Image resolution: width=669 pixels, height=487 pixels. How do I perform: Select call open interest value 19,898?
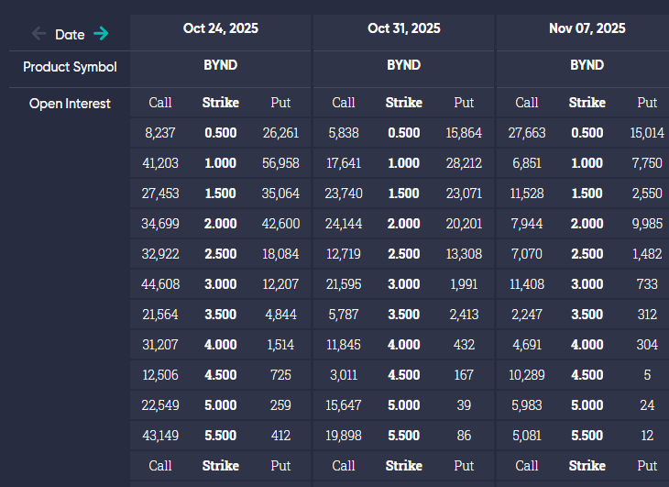point(344,436)
